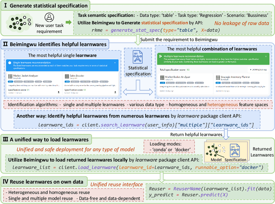The image size is (275, 204).
Task: Click blue tag on Sales Booster card
Action: (67, 81)
